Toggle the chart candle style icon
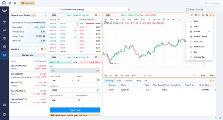This screenshot has height=120, width=223. (199, 15)
